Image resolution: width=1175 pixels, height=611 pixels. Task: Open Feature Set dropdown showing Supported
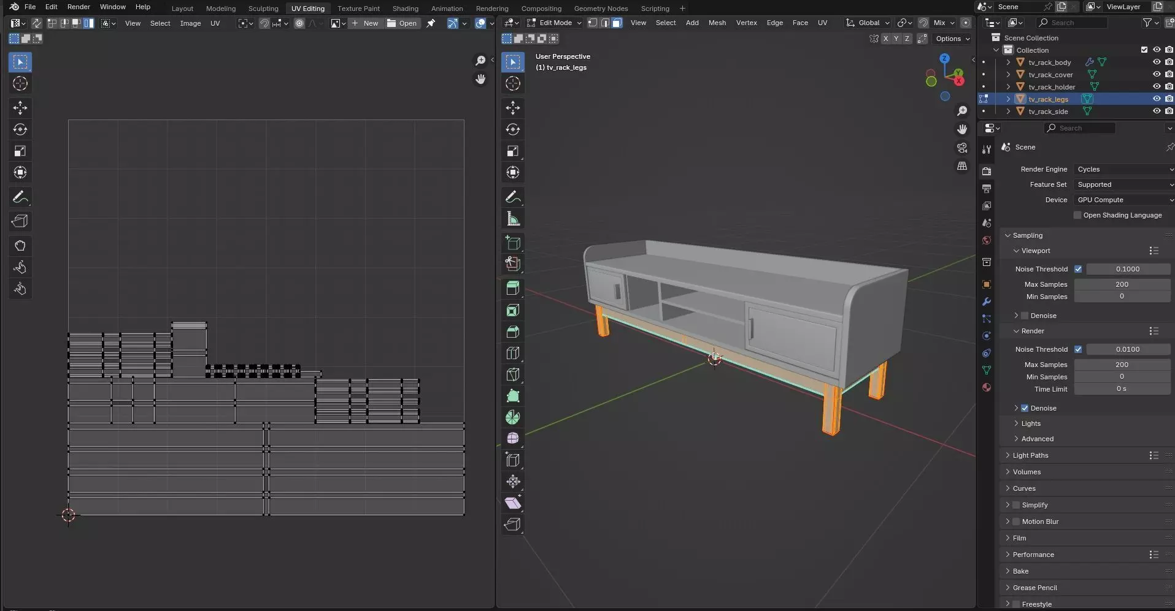point(1124,184)
